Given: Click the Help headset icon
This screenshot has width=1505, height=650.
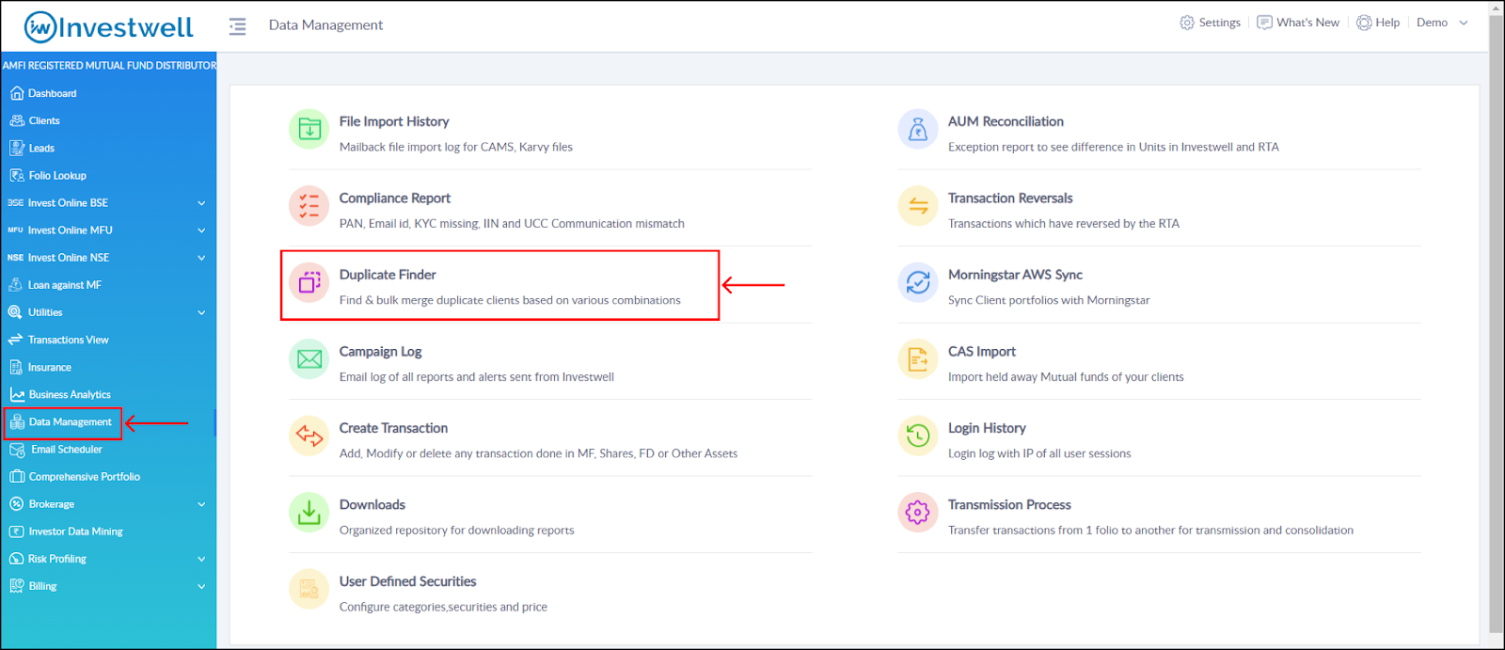Looking at the screenshot, I should [x=1364, y=23].
